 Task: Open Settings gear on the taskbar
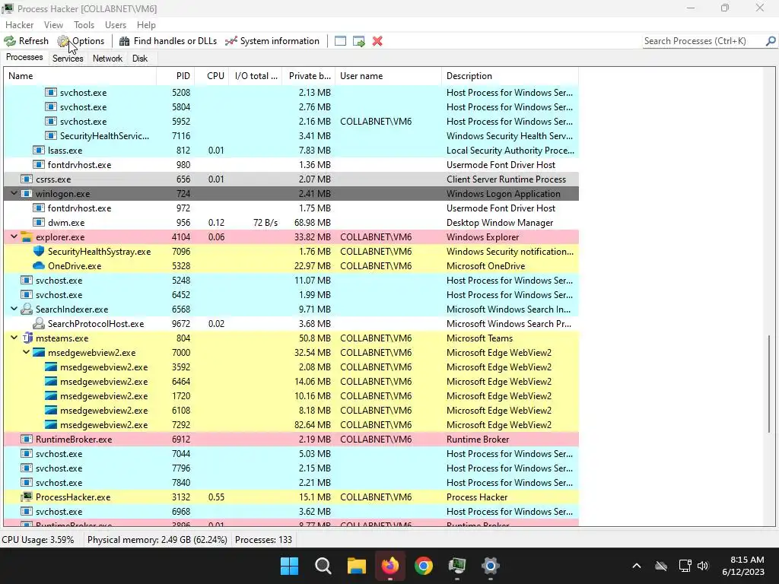pyautogui.click(x=491, y=566)
